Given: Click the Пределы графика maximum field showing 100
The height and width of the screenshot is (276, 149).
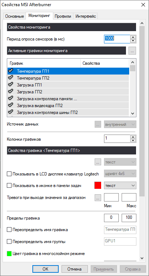Looking at the screenshot, I should 129,217.
